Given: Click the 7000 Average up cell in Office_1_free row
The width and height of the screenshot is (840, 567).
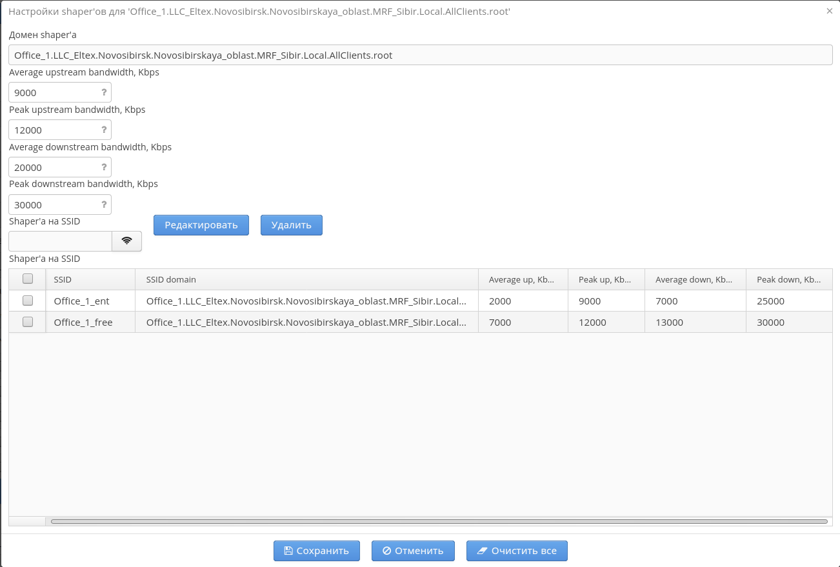Looking at the screenshot, I should coord(523,322).
